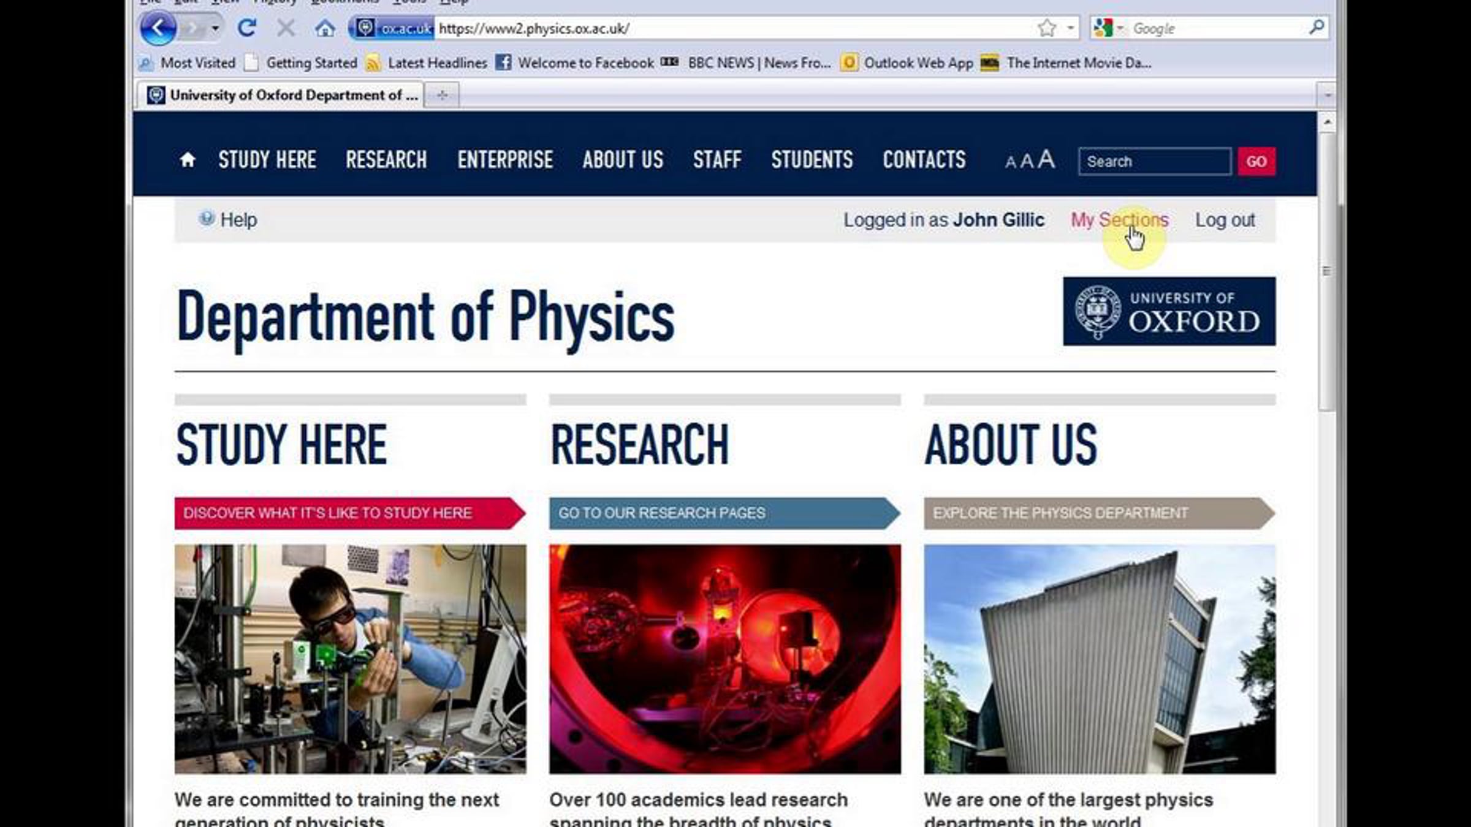Bookmark page with the star icon
The image size is (1471, 827).
[x=1047, y=28]
